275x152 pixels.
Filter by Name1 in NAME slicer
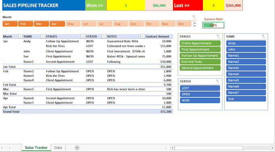246,55
